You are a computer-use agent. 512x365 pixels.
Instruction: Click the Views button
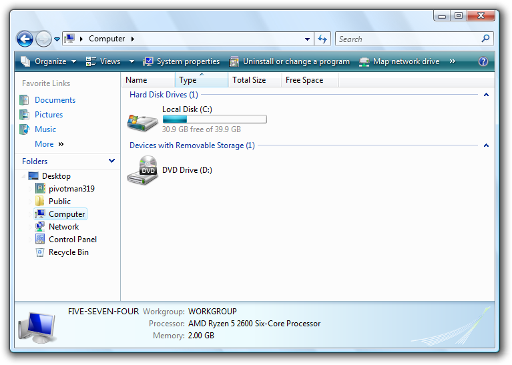pyautogui.click(x=103, y=61)
